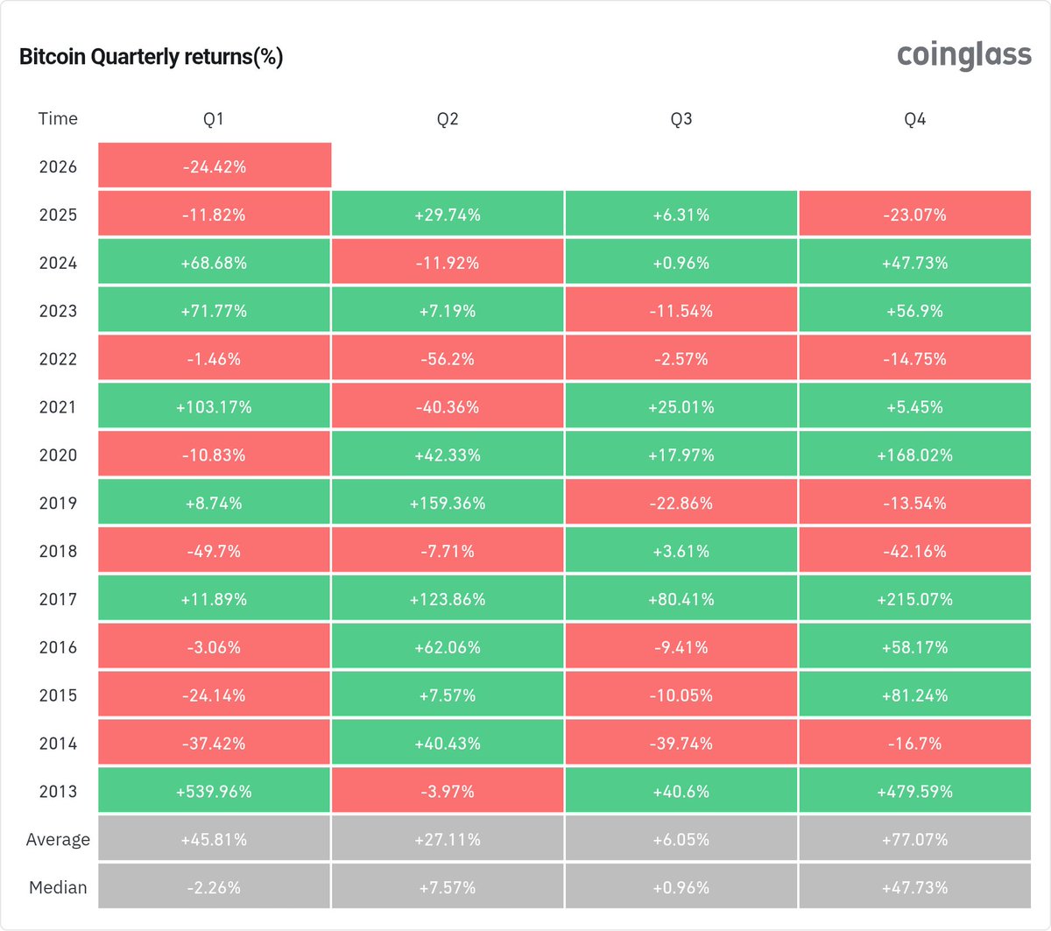
Task: Click the Median Q1 cell -2.26%
Action: 215,887
